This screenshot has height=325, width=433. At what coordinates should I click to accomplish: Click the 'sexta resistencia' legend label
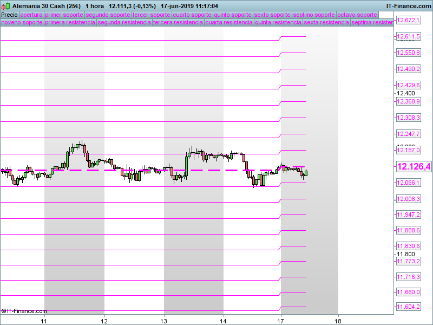click(x=326, y=23)
